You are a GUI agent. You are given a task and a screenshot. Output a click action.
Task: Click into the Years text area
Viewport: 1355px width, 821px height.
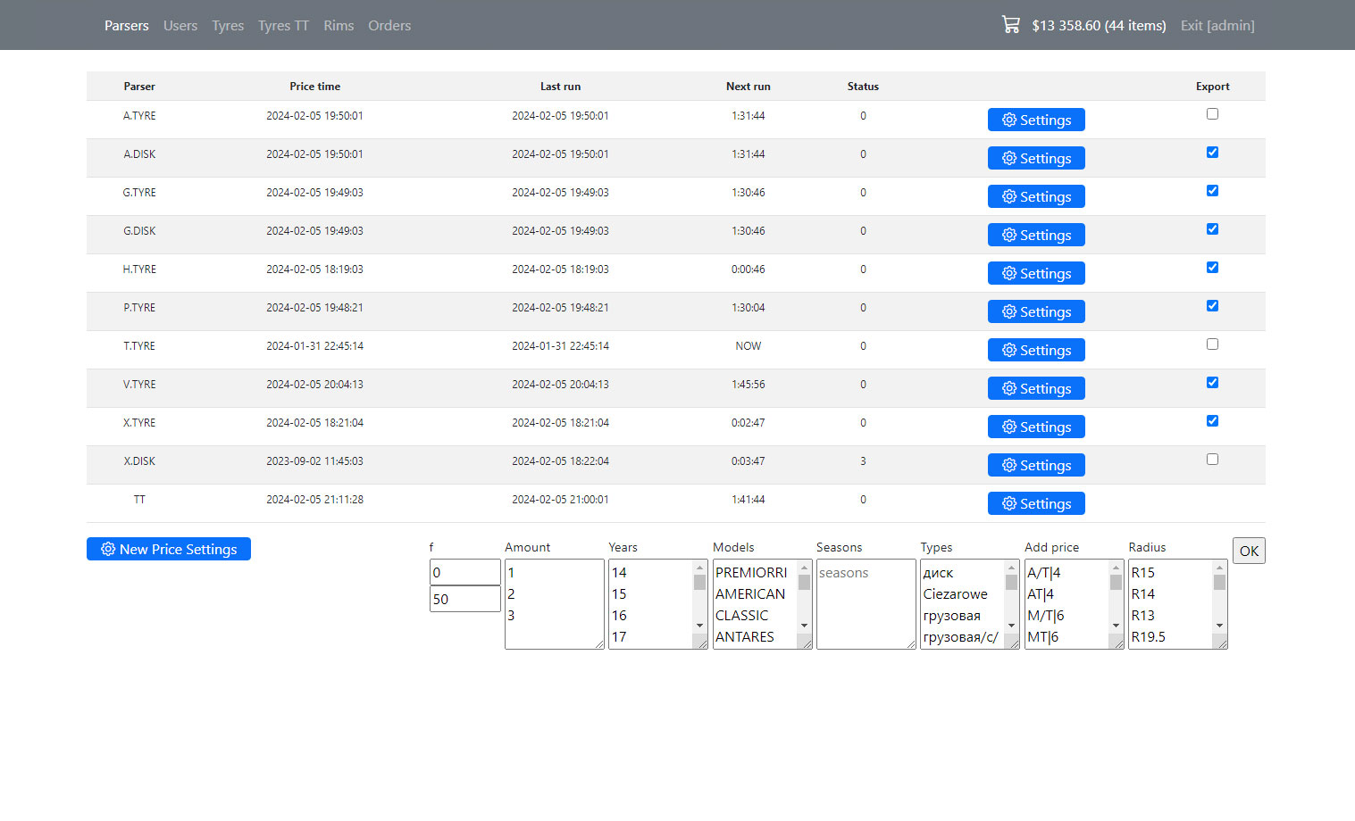[658, 604]
